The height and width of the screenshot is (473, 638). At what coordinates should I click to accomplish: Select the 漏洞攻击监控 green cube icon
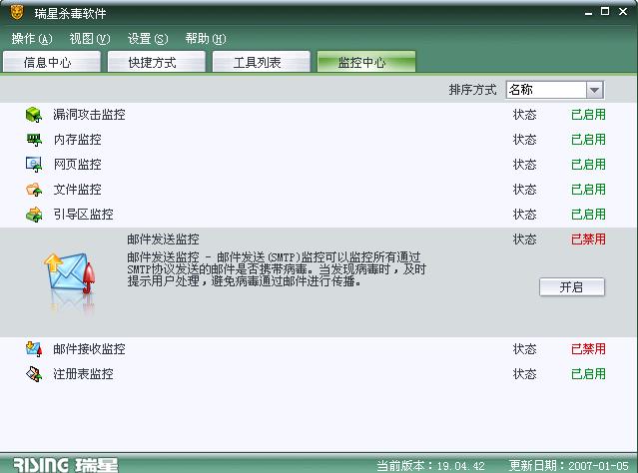pos(34,115)
